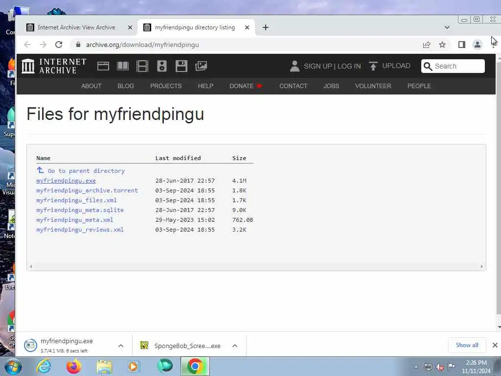Open myfriendpingu_reviews.xml link

coord(80,230)
